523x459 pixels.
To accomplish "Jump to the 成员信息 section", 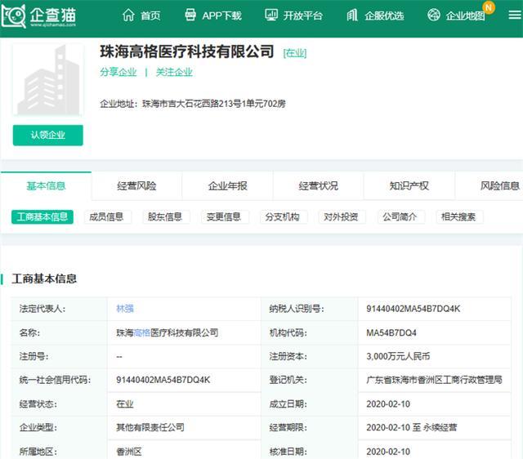I will 106,217.
